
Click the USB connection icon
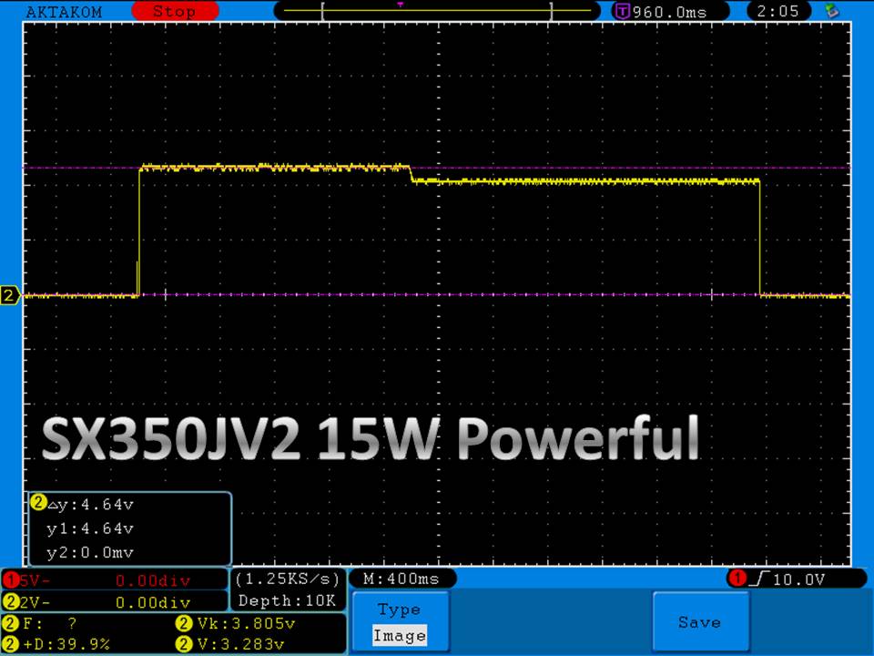(830, 12)
